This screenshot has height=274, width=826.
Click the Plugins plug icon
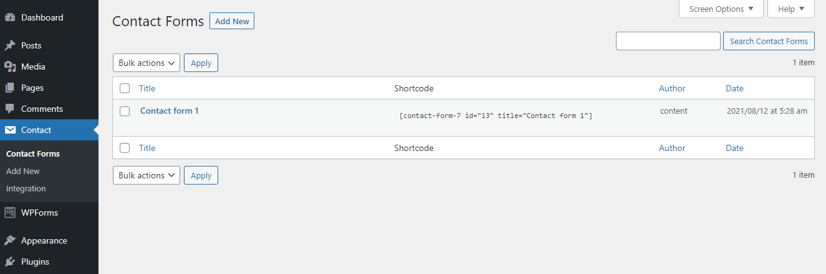coord(10,262)
